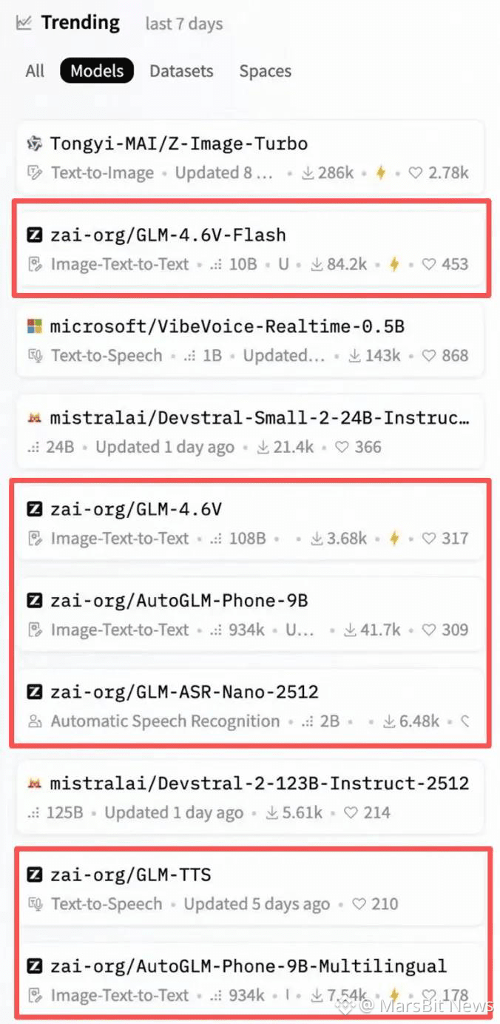This screenshot has width=500, height=1024.
Task: Select the Models filter tab
Action: click(x=97, y=71)
